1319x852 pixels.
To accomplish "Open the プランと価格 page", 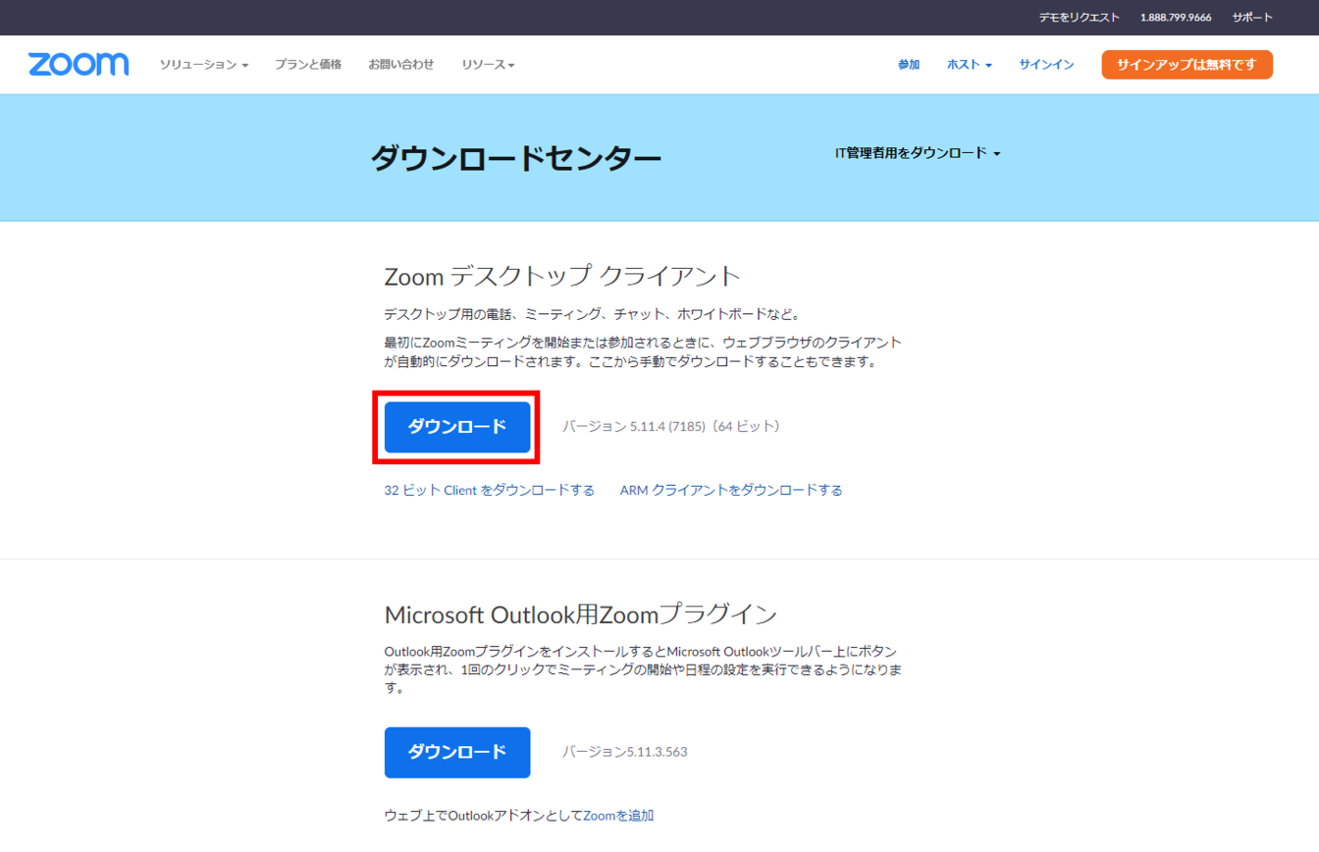I will click(x=308, y=65).
